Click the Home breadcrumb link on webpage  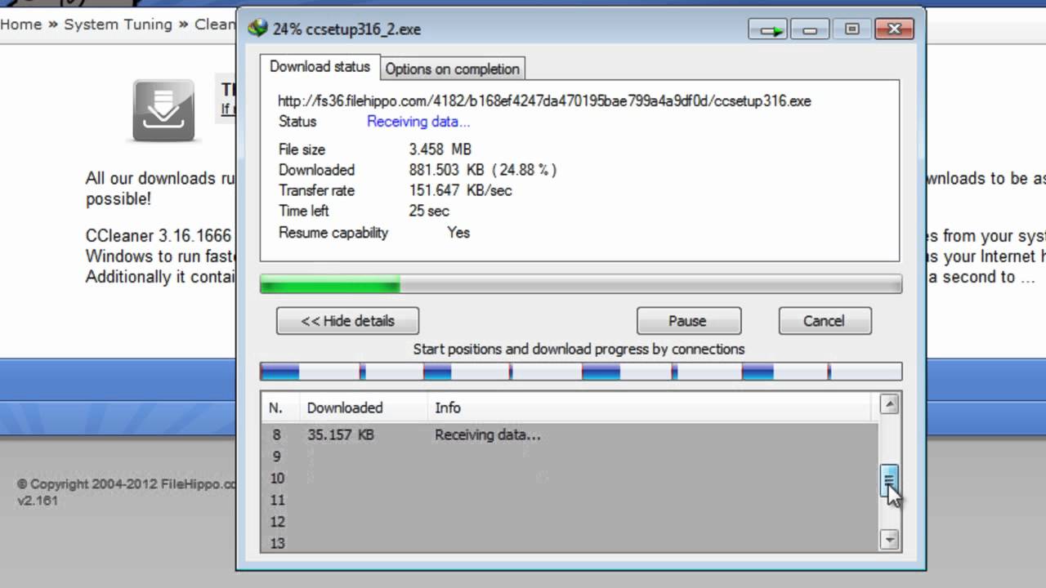[x=21, y=24]
